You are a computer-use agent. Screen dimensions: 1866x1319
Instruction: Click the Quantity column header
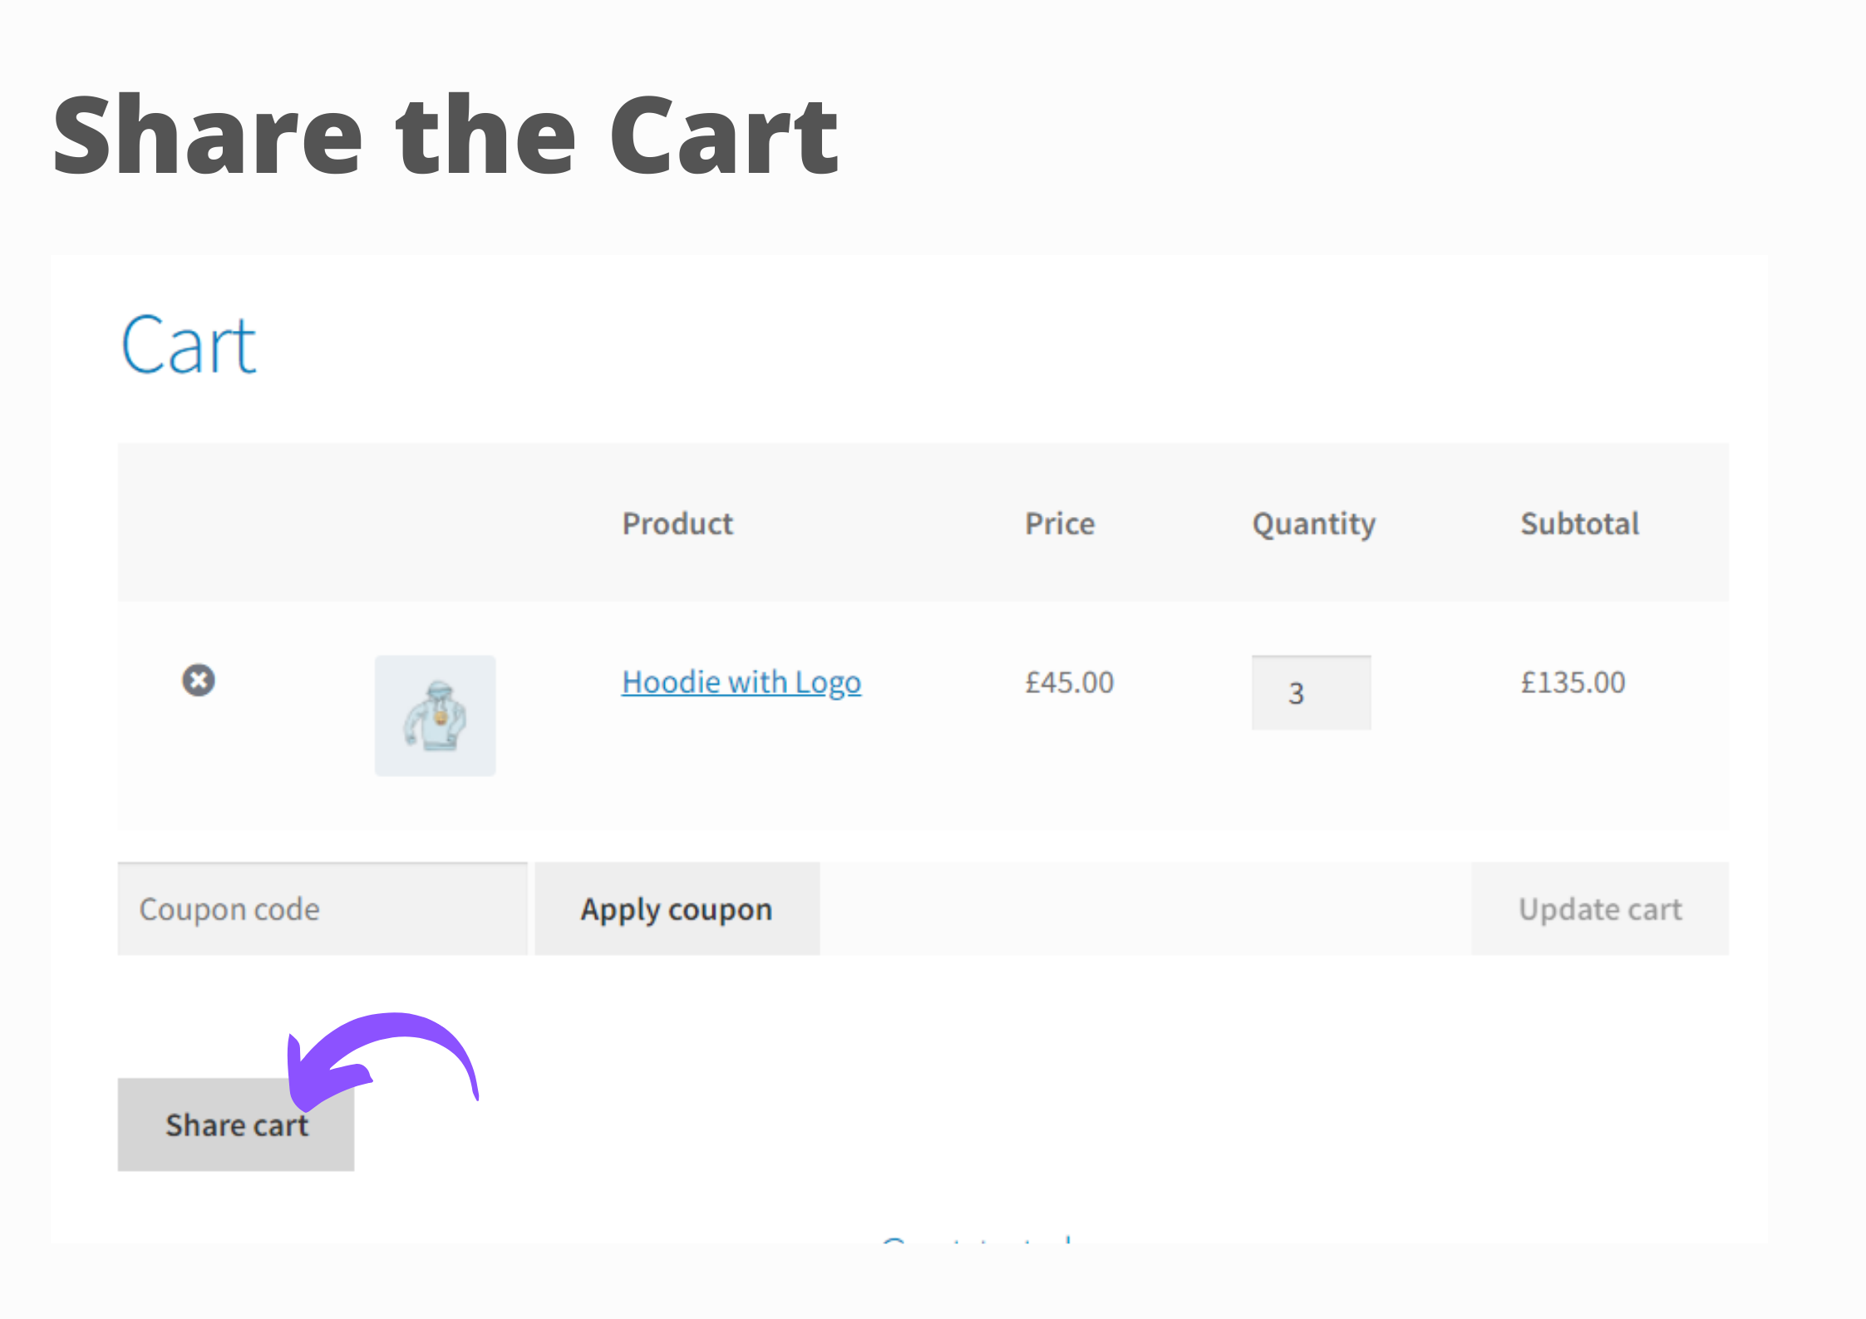(1313, 523)
